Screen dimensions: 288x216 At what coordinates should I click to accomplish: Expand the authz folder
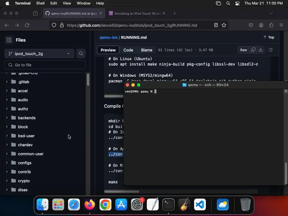[7, 109]
